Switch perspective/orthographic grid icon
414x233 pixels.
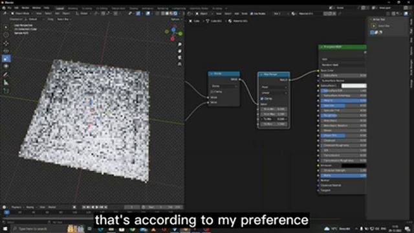coord(180,64)
